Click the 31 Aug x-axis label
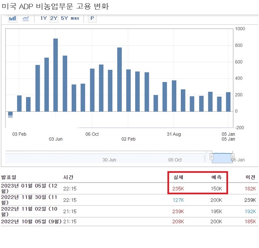 point(174,134)
